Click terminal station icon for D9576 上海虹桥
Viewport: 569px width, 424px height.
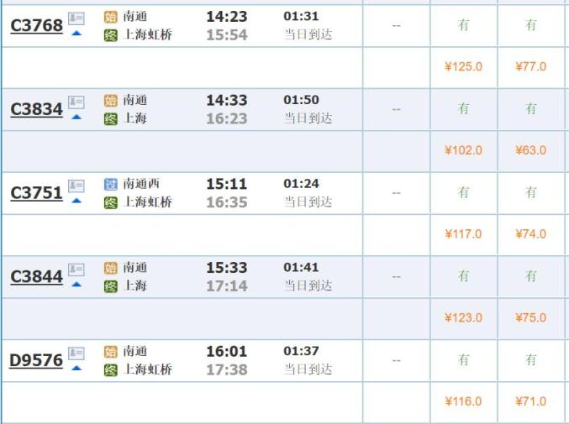[x=111, y=369]
